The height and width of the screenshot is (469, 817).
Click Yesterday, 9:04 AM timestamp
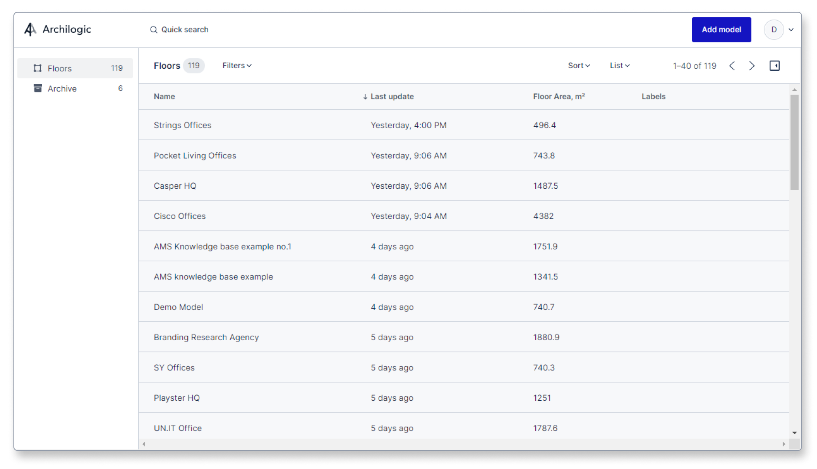tap(408, 216)
